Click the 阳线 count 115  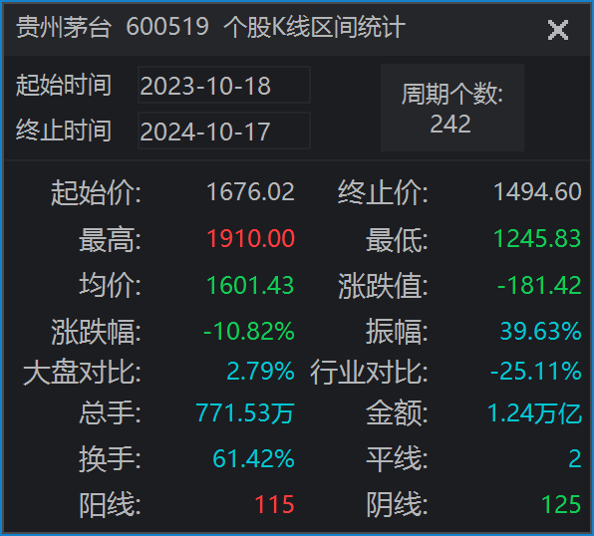(x=275, y=504)
